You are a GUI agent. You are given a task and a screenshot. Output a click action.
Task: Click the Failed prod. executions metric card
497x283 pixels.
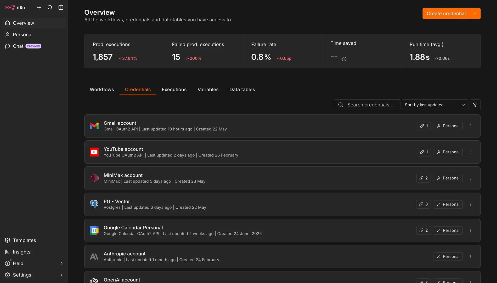[203, 51]
